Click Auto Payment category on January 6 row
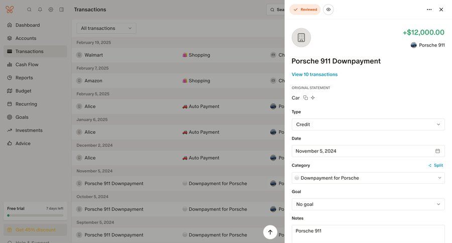Viewport: 452px width, 243px height. click(201, 132)
